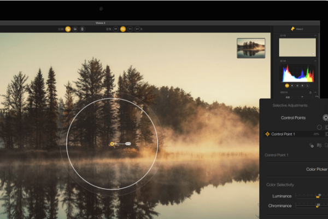
Task: Select the R histogram channel button
Action: [292, 85]
